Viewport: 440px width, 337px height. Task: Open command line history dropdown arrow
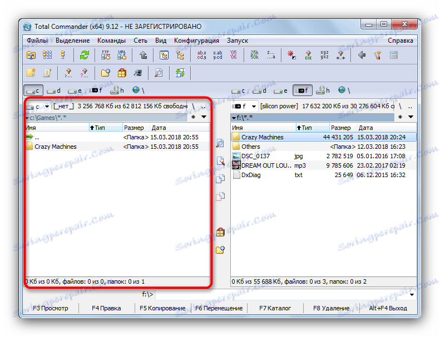coord(412,294)
